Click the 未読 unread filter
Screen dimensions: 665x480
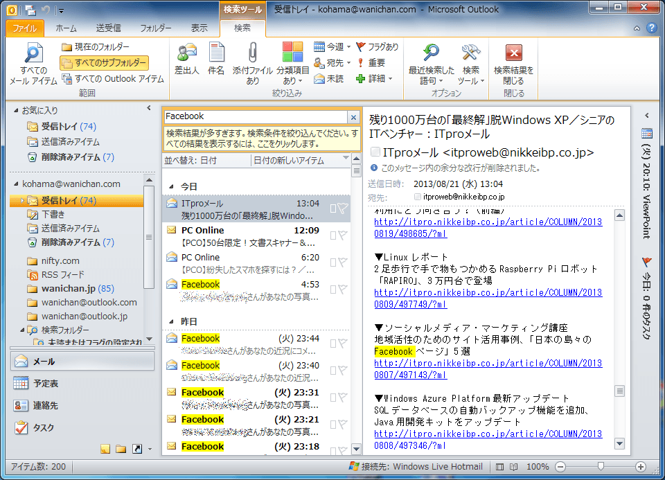click(x=328, y=79)
